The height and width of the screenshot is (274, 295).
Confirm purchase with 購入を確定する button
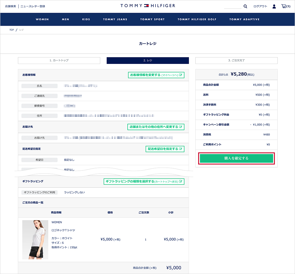[x=236, y=158]
